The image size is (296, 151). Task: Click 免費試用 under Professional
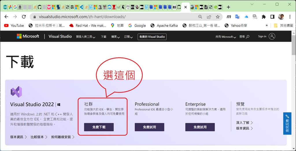149,127
